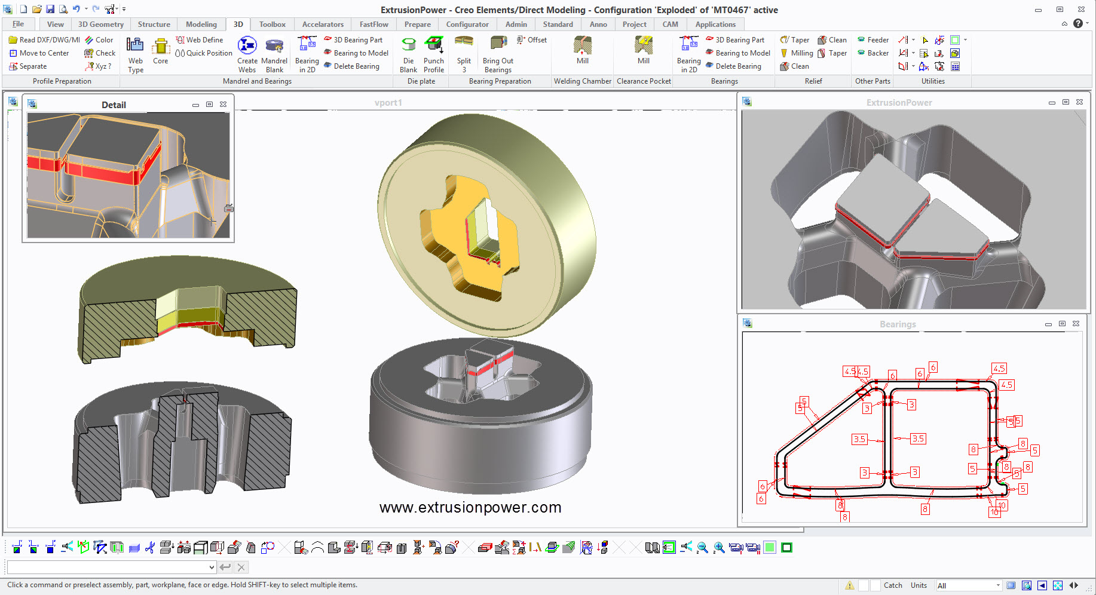Viewport: 1096px width, 595px height.
Task: Click Delete Bearing in Mandrel and Bearings
Action: click(351, 66)
